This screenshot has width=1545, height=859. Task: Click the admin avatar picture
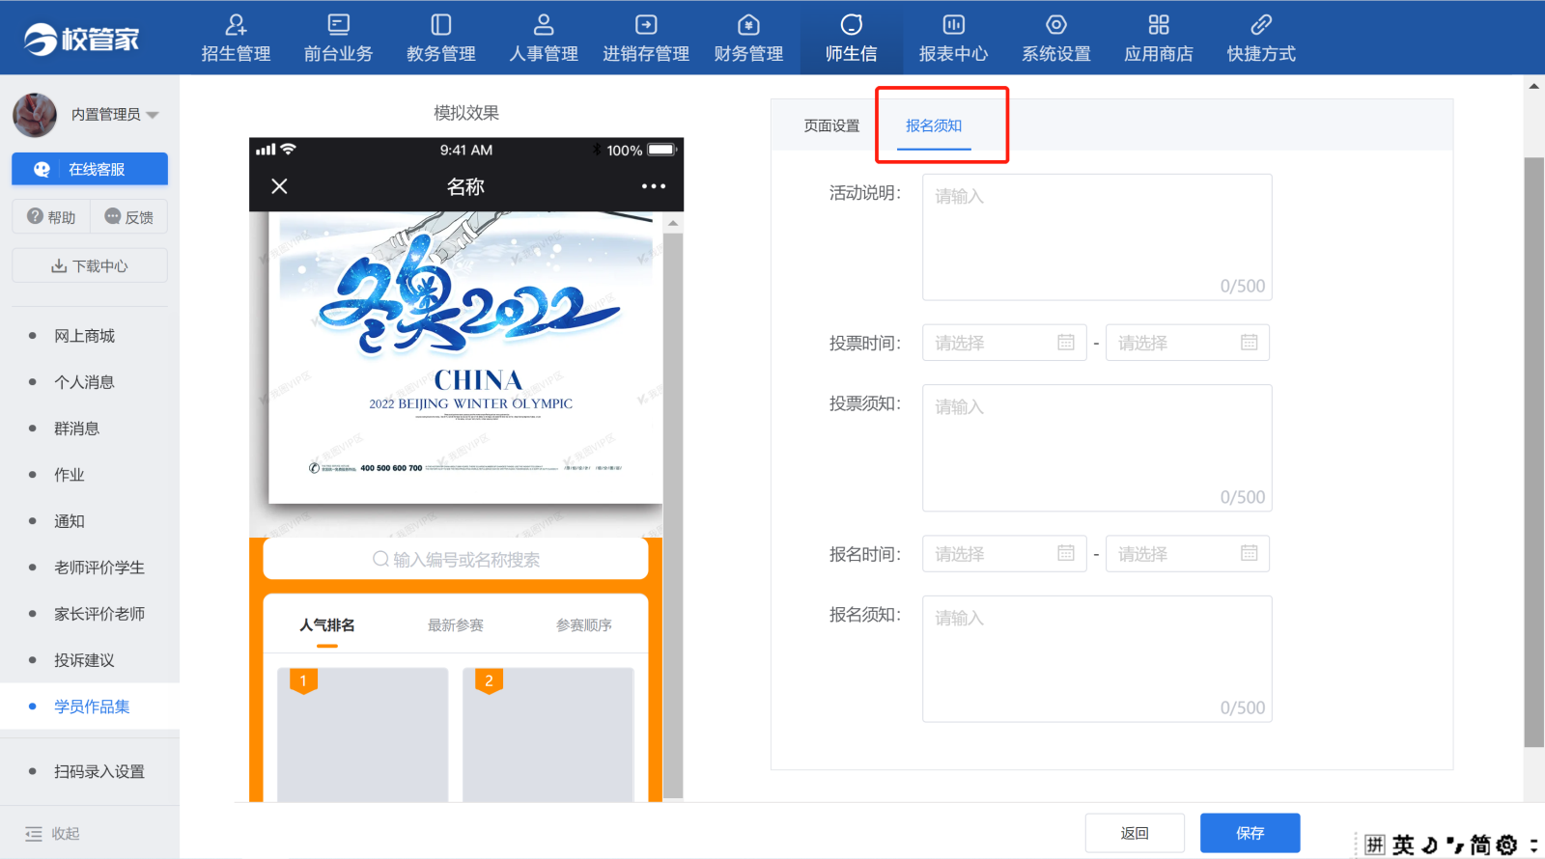coord(35,115)
